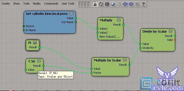The image size is (184, 91).
Task: Click the orange Valid output port
Action: tap(175, 40)
